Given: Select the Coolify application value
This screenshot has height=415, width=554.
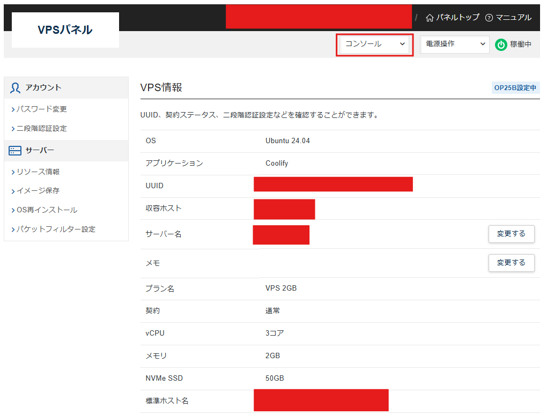Looking at the screenshot, I should pyautogui.click(x=277, y=164).
